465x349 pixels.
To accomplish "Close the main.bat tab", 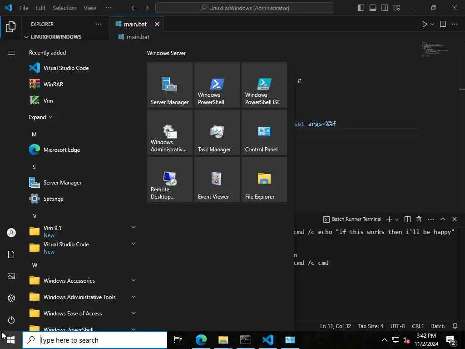I will [x=157, y=25].
